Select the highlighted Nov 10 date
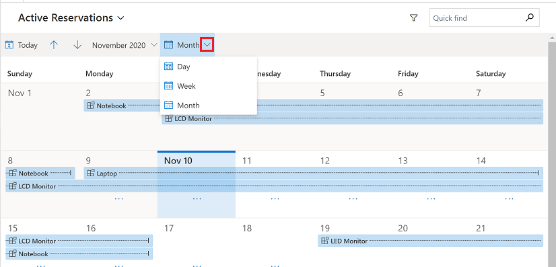Image resolution: width=556 pixels, height=267 pixels. (x=178, y=161)
